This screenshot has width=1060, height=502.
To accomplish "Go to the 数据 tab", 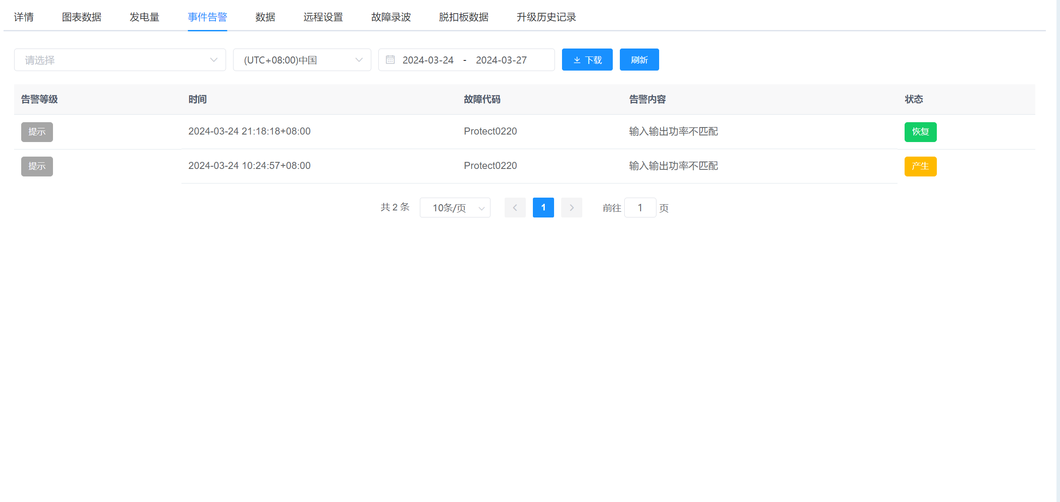I will 265,17.
